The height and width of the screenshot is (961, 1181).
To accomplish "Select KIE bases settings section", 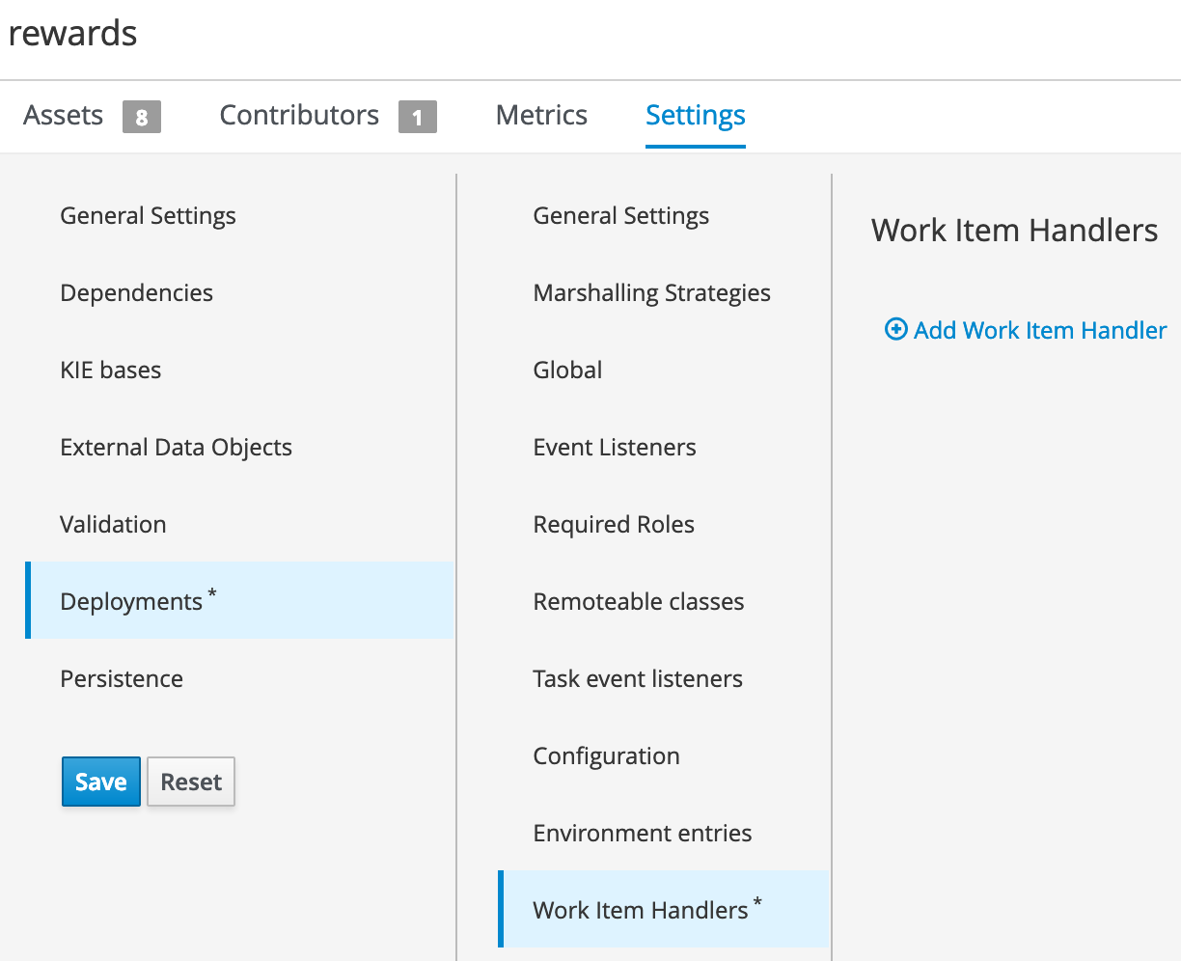I will (111, 371).
